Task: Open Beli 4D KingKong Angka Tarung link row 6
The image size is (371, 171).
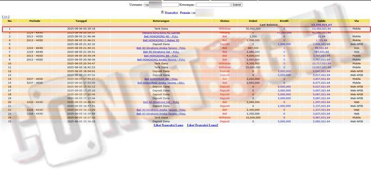Action: coord(161,48)
